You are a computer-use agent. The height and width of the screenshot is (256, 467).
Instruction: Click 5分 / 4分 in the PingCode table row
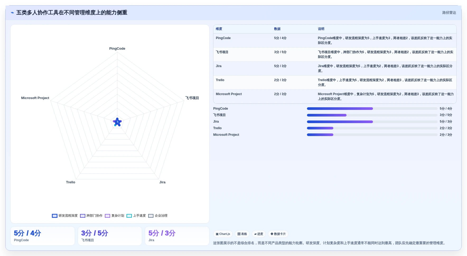click(280, 38)
